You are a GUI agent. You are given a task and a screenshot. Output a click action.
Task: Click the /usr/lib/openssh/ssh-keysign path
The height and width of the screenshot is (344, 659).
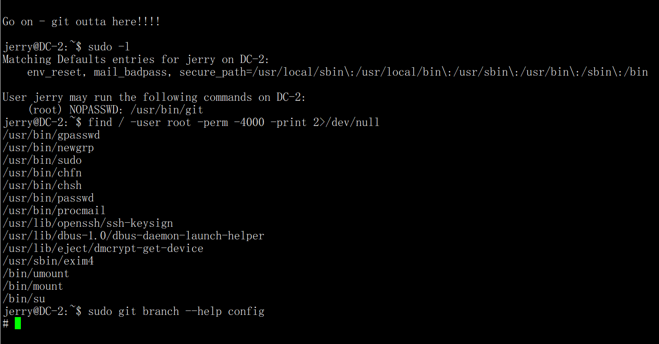88,223
